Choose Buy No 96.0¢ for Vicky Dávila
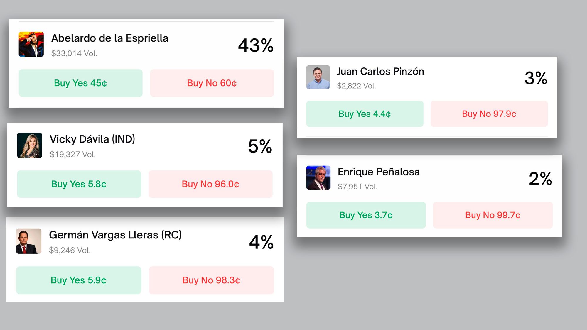 tap(210, 184)
